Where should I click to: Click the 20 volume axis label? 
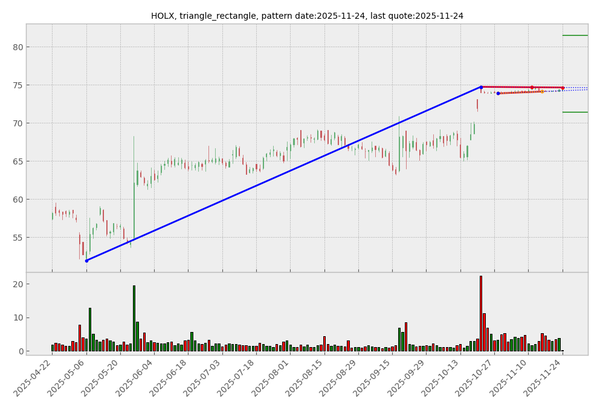click(17, 284)
